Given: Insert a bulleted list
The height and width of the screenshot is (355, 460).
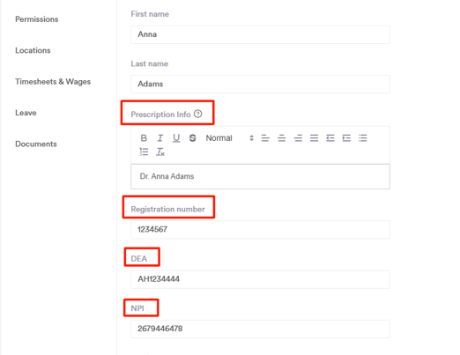Looking at the screenshot, I should pyautogui.click(x=363, y=138).
